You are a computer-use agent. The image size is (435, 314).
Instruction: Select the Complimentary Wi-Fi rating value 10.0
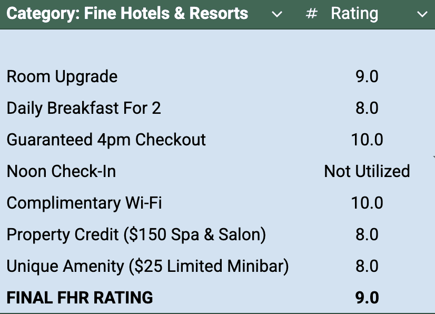pos(367,203)
